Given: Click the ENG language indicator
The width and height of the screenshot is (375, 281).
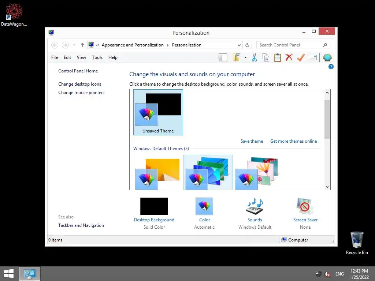Looking at the screenshot, I should click(x=339, y=274).
